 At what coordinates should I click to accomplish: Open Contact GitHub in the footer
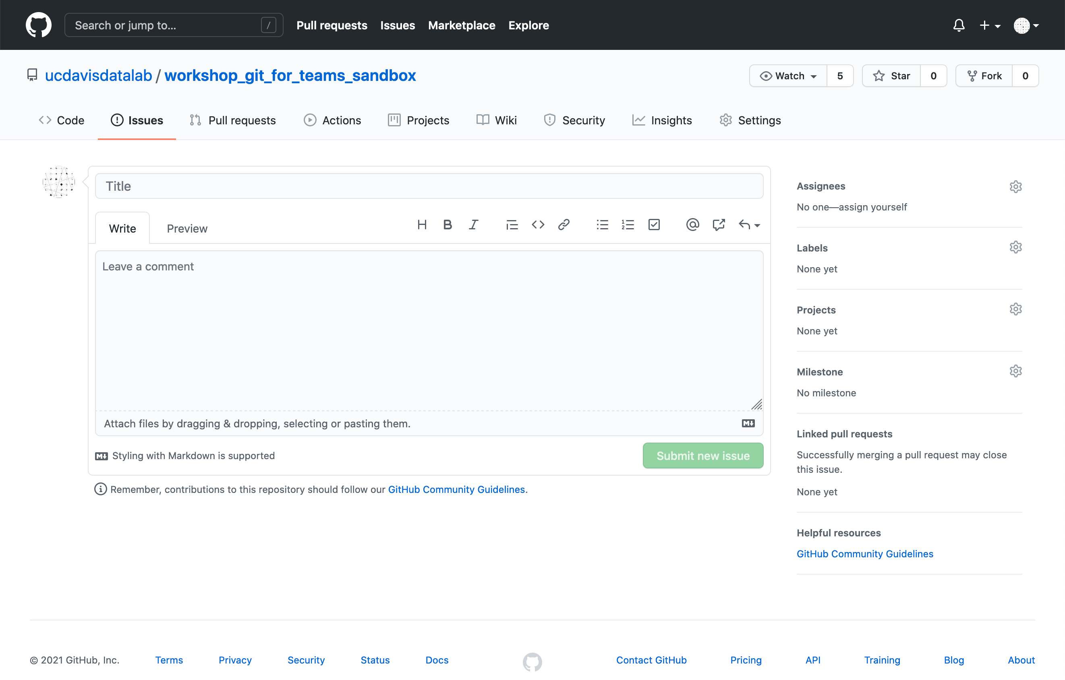coord(651,659)
